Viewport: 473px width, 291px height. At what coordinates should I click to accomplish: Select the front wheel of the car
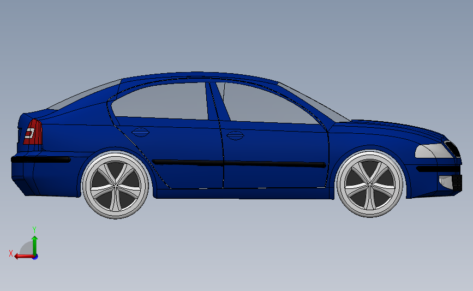click(x=370, y=184)
